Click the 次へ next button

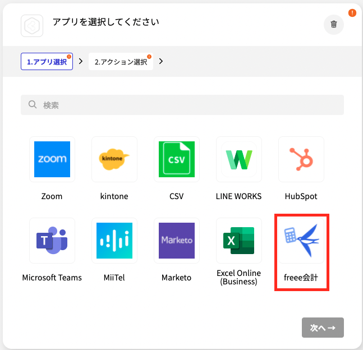[x=323, y=328]
